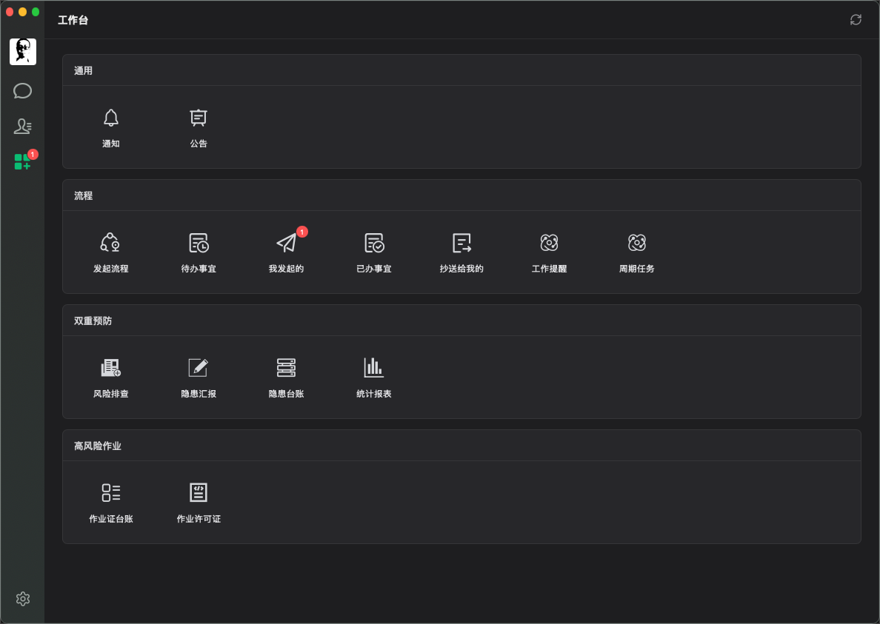Open the 通知 notifications icon
880x624 pixels.
111,118
